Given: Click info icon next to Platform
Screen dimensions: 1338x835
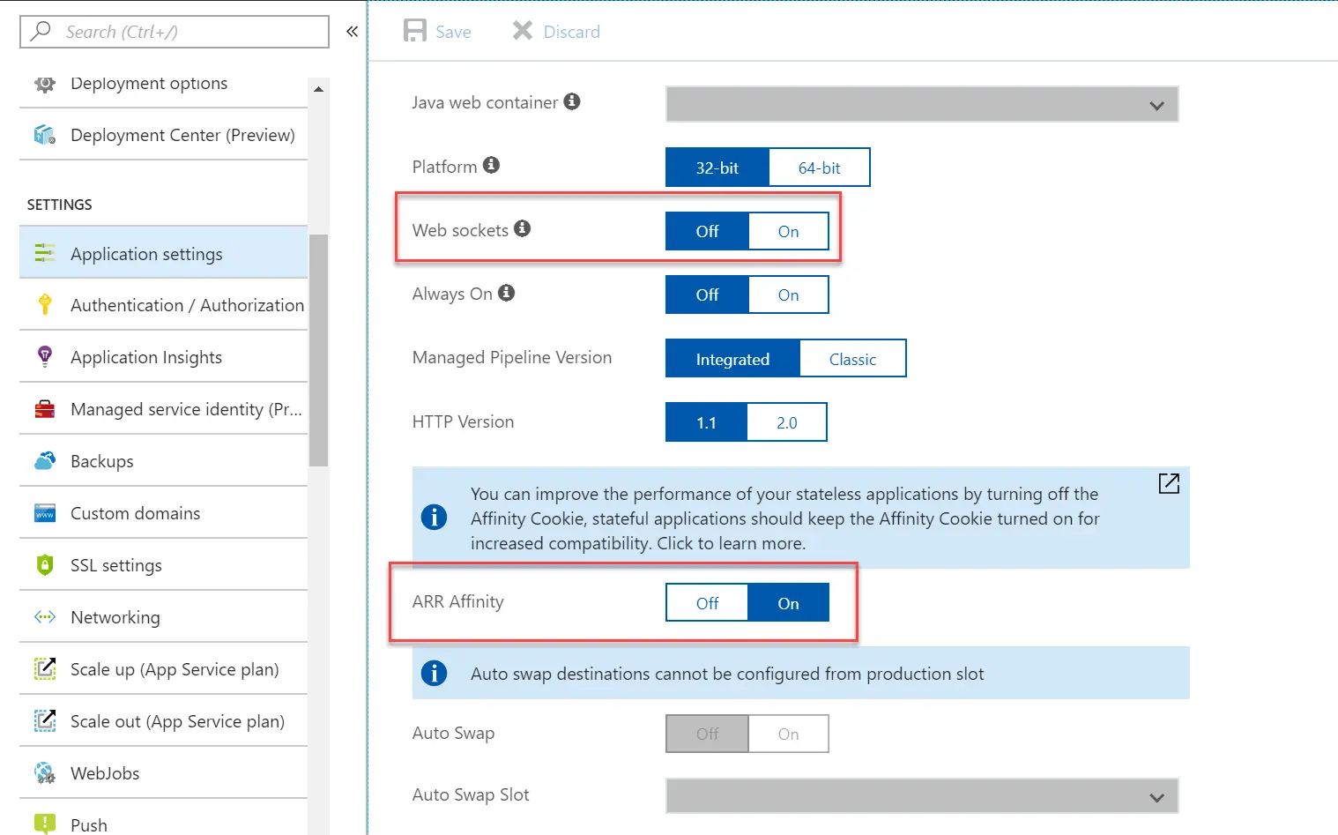Looking at the screenshot, I should 491,165.
